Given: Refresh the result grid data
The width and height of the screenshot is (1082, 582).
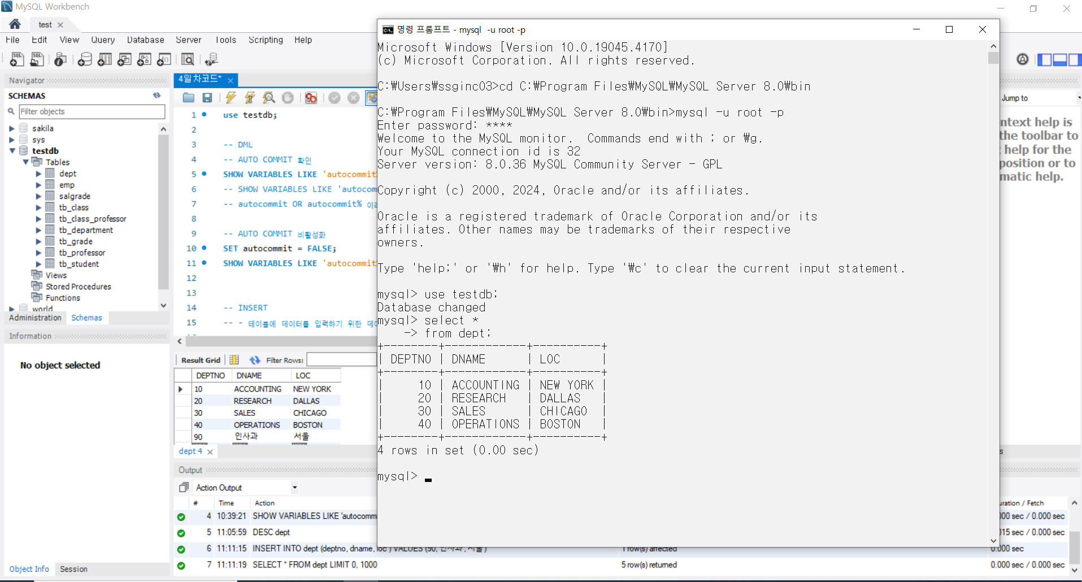Looking at the screenshot, I should point(255,360).
